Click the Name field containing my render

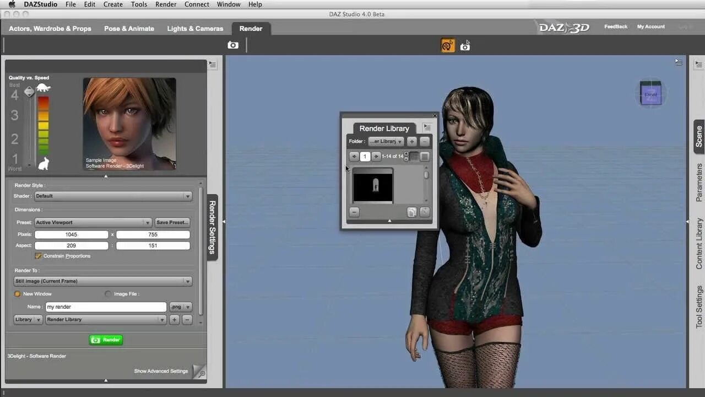106,307
